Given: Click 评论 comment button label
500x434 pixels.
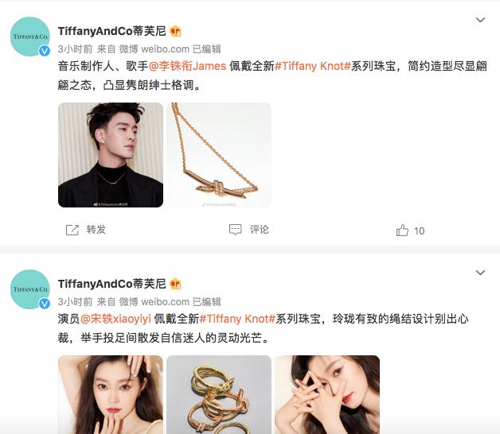Looking at the screenshot, I should [259, 230].
